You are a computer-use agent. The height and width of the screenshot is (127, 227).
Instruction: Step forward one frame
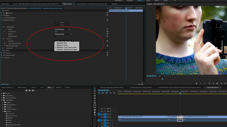[x=221, y=83]
